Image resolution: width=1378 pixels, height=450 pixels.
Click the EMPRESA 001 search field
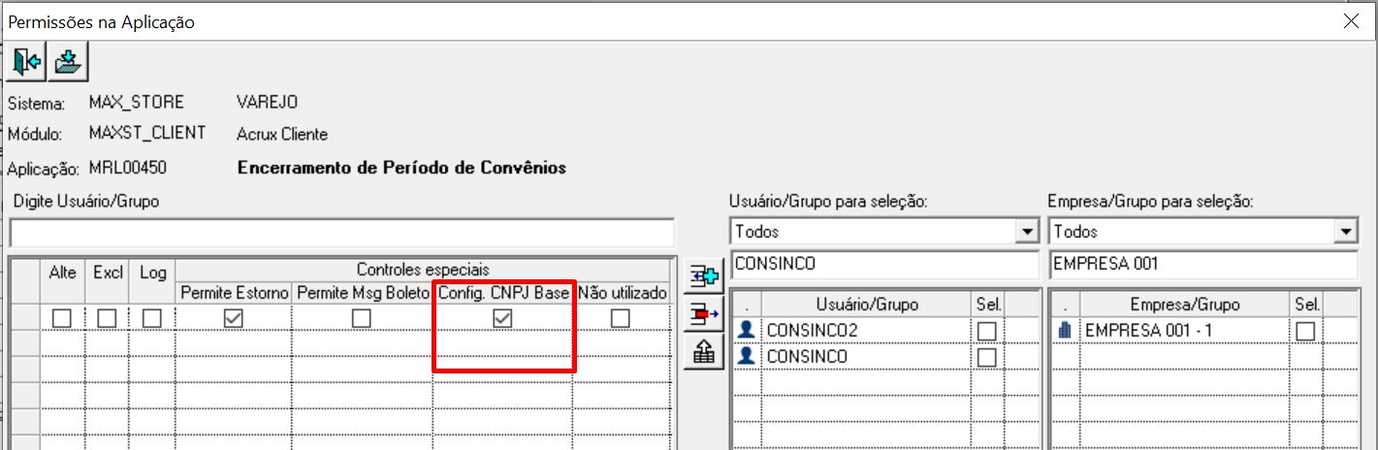point(1202,263)
